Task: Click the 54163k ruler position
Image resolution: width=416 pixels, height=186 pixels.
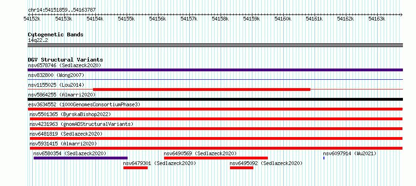Action: (377, 19)
